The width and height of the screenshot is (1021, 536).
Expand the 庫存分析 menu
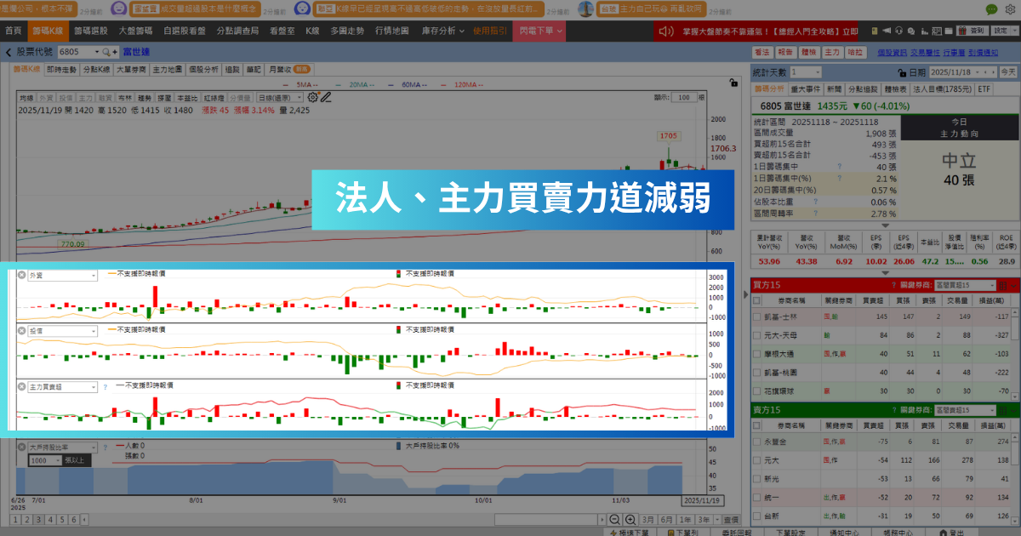click(442, 30)
